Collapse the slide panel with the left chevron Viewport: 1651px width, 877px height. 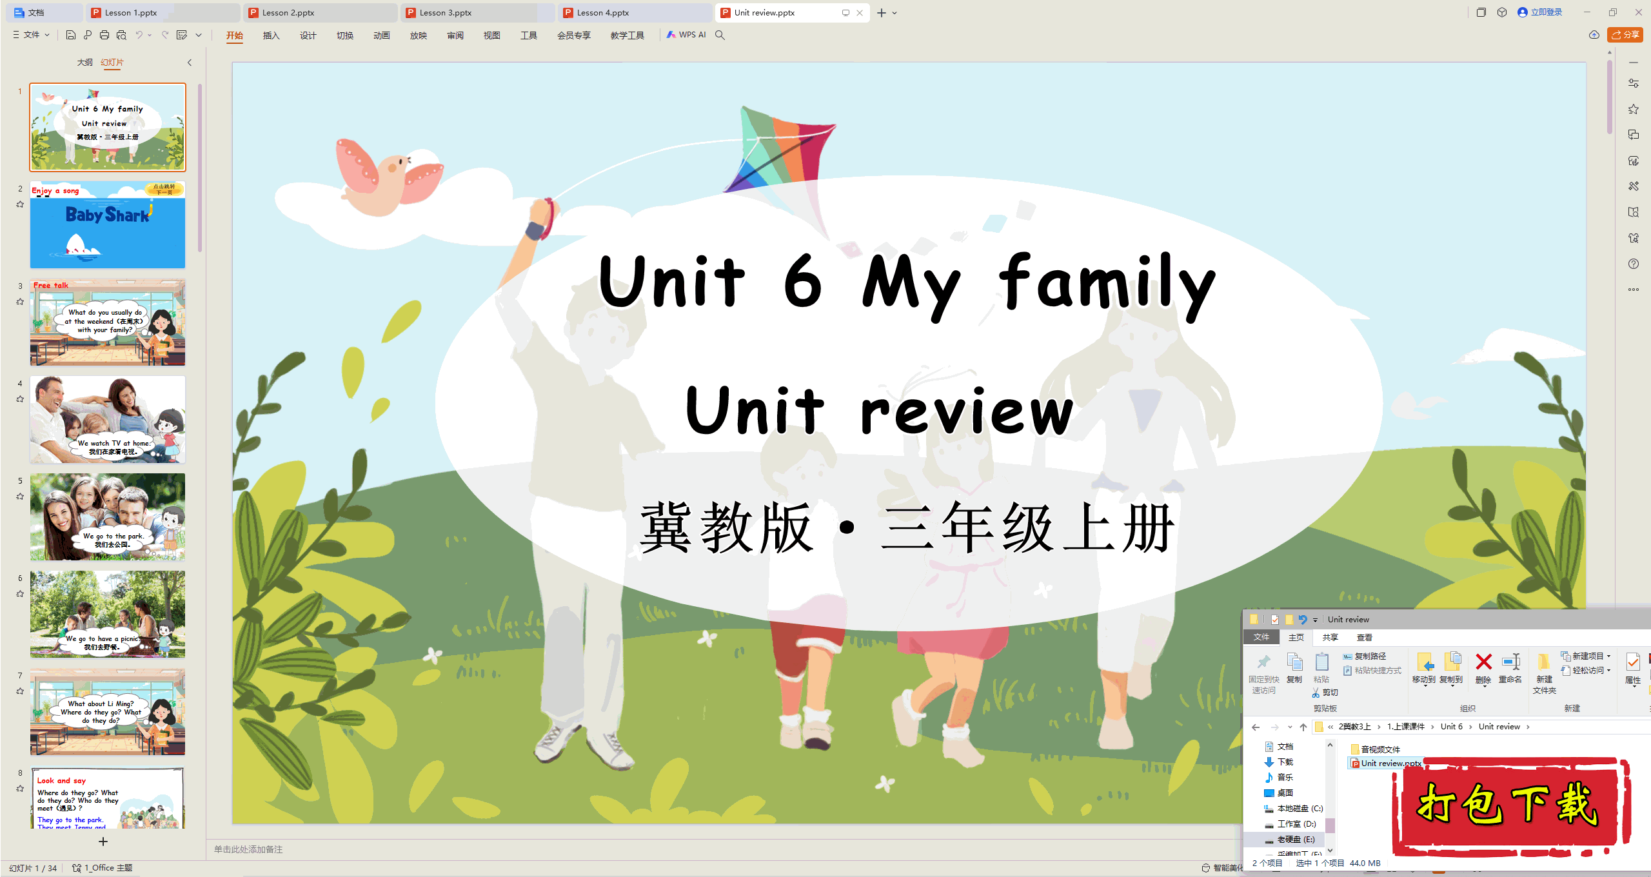pyautogui.click(x=190, y=63)
